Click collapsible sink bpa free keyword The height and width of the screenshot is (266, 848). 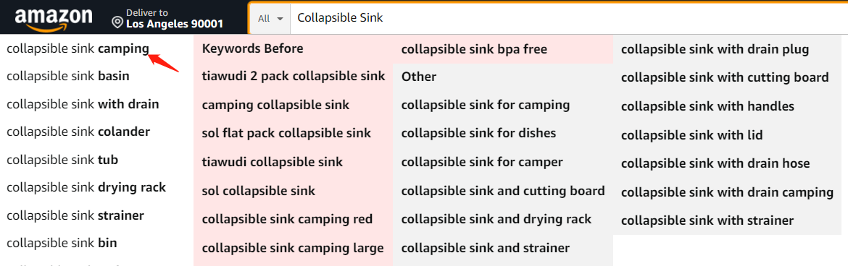point(474,50)
